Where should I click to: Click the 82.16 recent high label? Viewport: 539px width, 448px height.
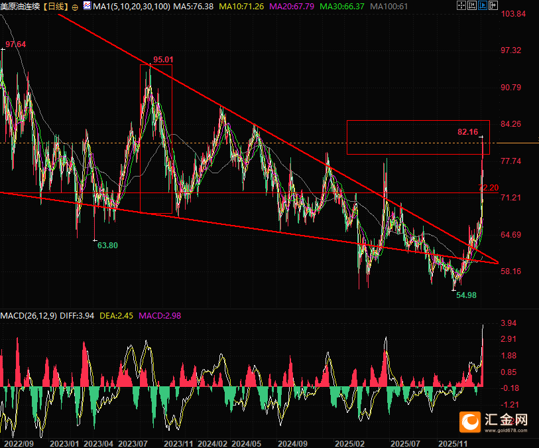(468, 132)
